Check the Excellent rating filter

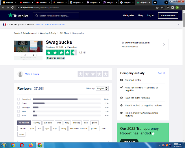click(x=18, y=99)
